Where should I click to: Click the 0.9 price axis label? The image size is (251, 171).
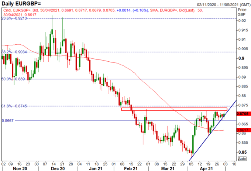point(241,58)
